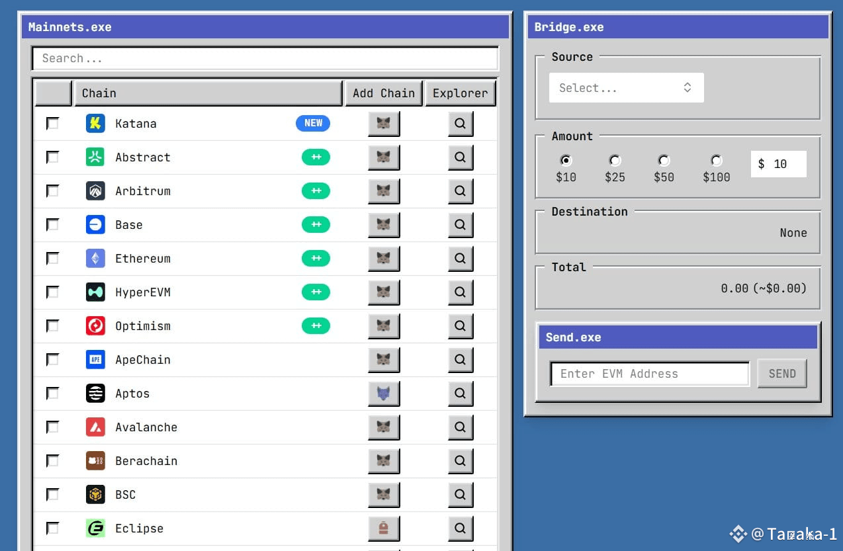Check the Optimism chain checkbox

click(x=52, y=326)
